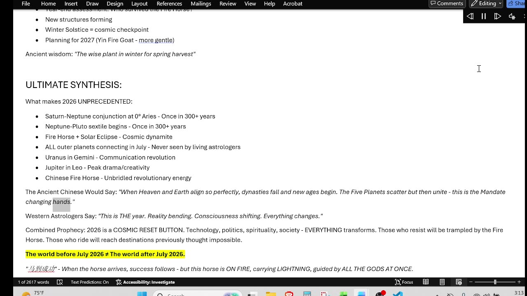The width and height of the screenshot is (527, 296).
Task: Select the Layout ribbon tab
Action: (x=139, y=4)
